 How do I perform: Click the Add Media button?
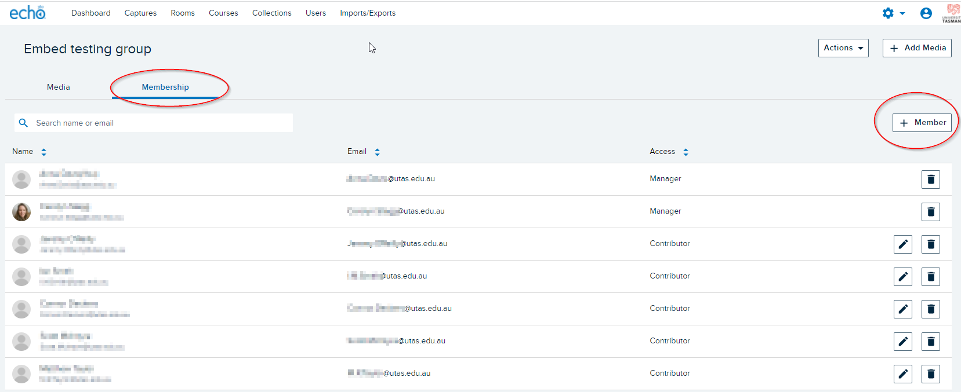917,48
